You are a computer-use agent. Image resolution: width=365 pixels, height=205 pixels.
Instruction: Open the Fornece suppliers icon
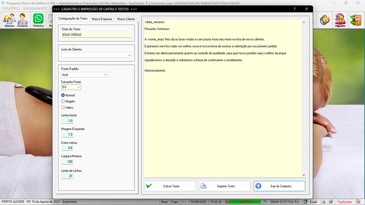pos(22,20)
